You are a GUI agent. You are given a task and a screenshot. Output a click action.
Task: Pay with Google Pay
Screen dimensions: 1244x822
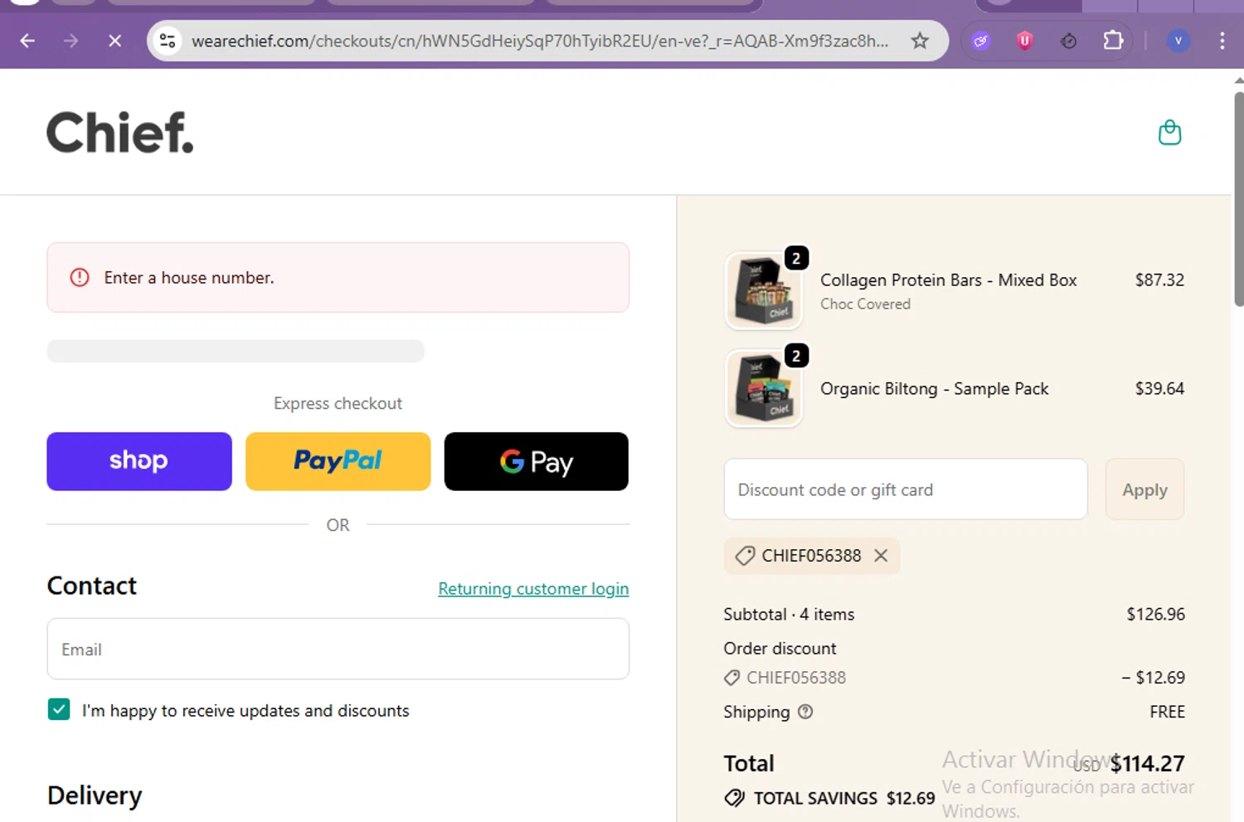[537, 461]
